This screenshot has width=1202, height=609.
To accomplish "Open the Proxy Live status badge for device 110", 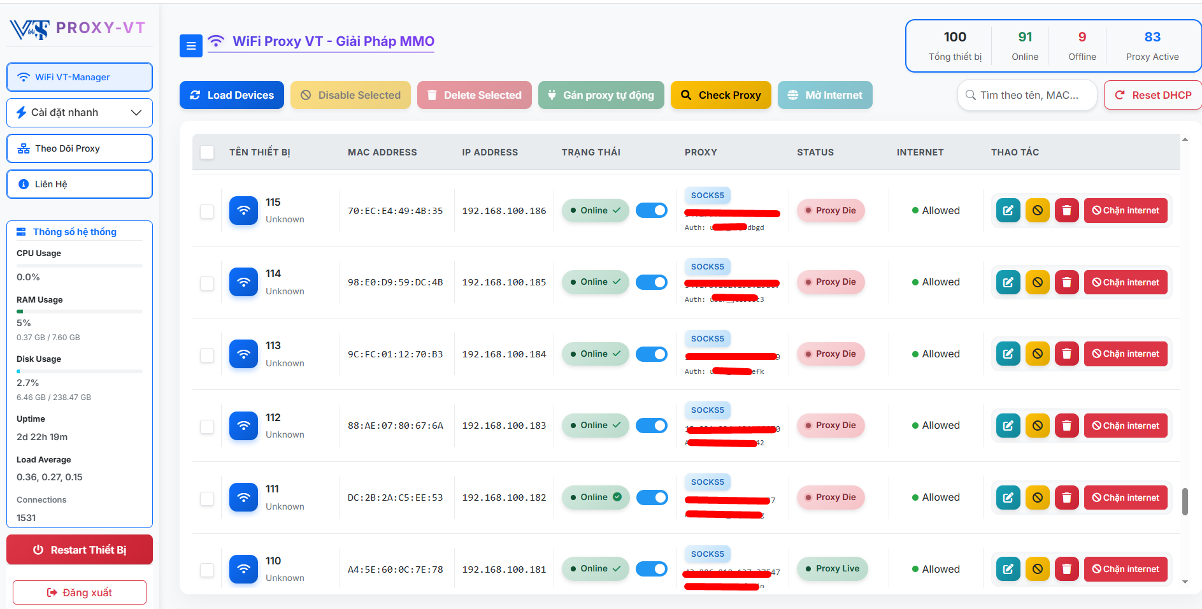I will (832, 568).
